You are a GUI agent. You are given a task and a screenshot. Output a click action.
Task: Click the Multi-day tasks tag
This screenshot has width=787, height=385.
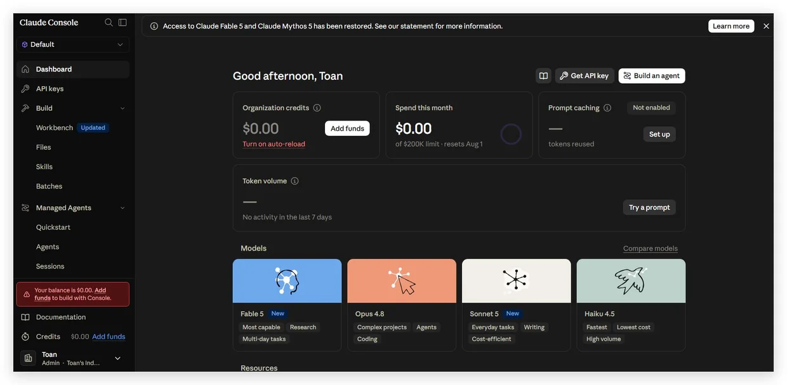[x=264, y=339]
